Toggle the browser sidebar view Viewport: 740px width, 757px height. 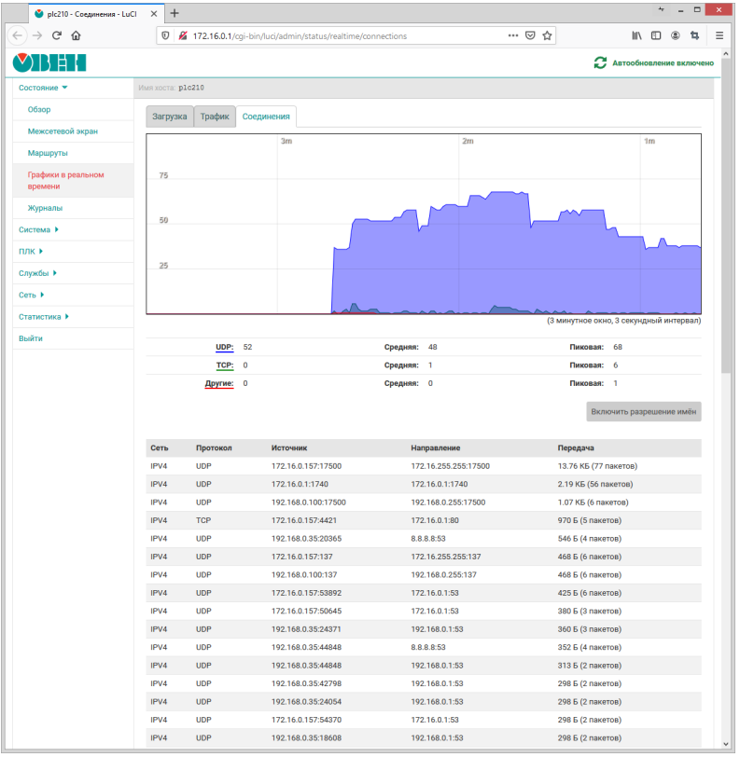point(656,35)
